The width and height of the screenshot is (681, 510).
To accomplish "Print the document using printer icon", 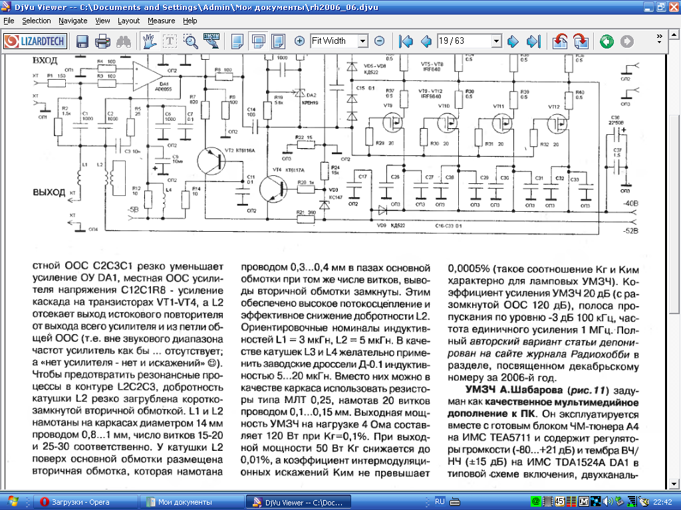I will pyautogui.click(x=102, y=41).
